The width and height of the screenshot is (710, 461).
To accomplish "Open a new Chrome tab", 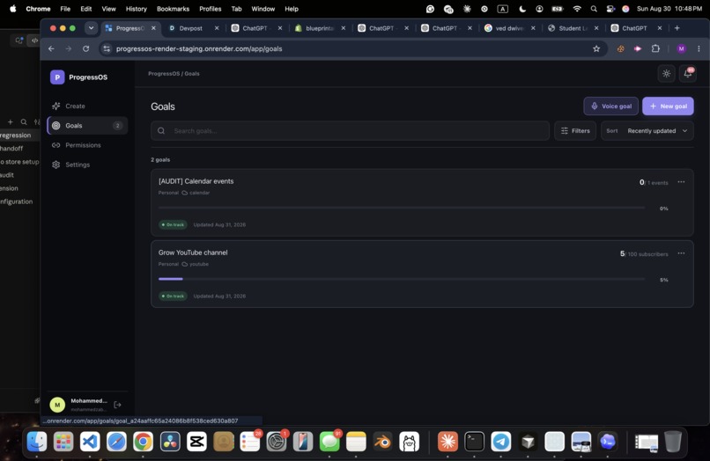I will point(677,28).
